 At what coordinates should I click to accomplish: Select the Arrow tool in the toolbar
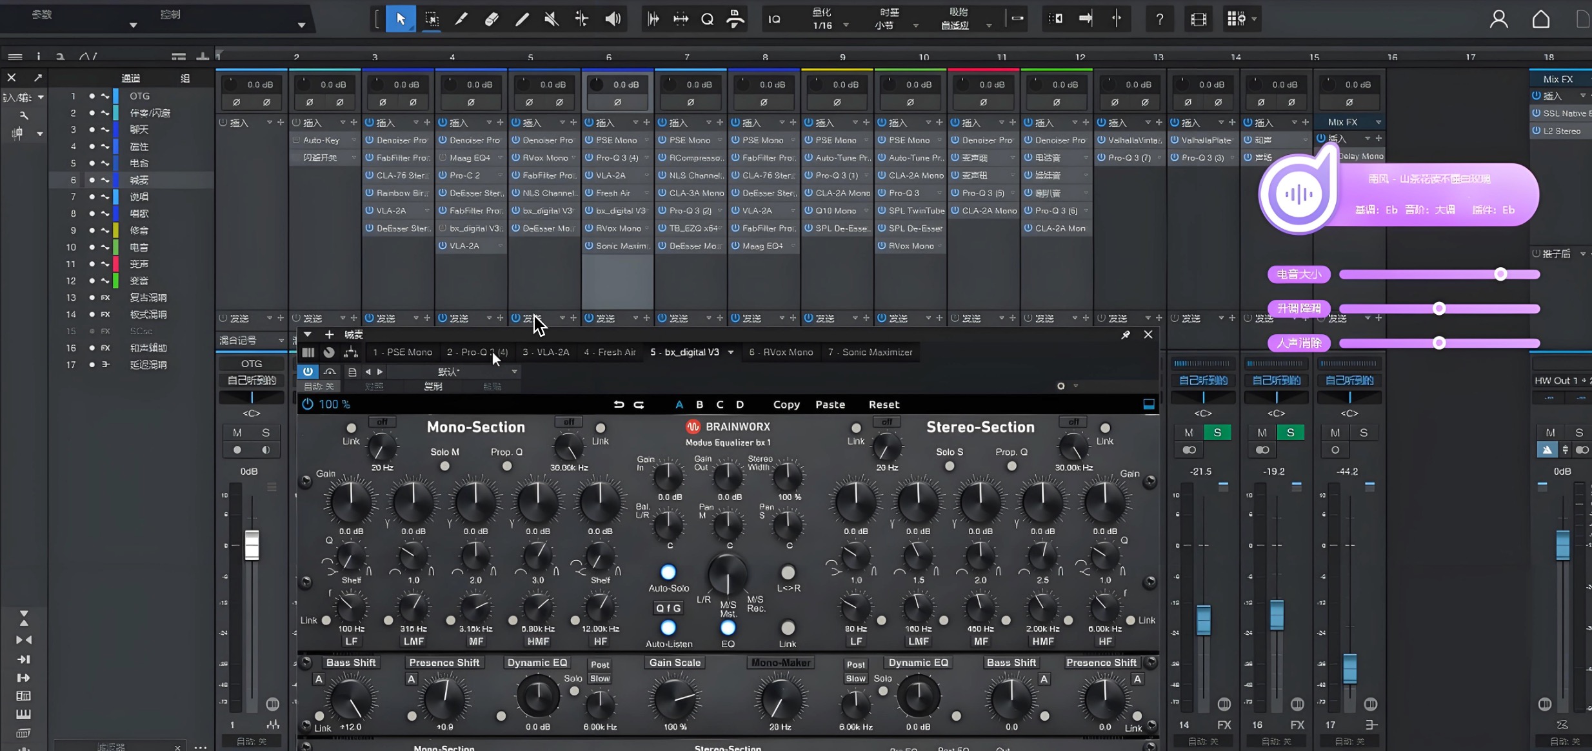click(x=401, y=19)
